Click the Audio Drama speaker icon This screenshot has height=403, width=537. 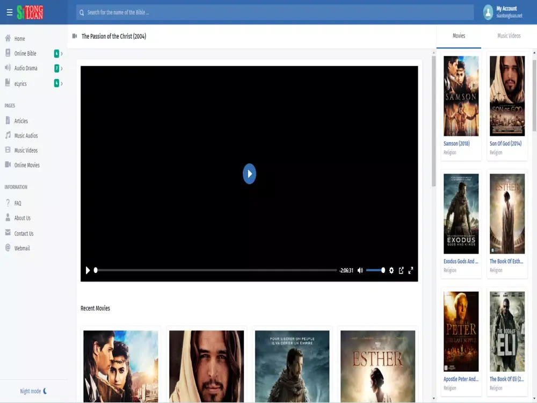click(x=8, y=68)
